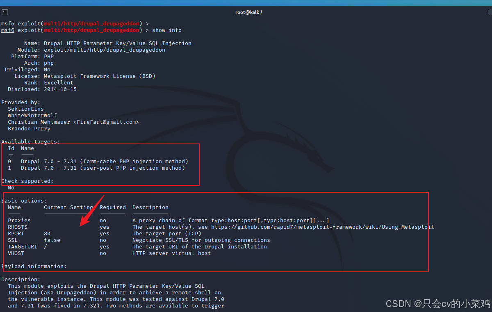The width and height of the screenshot is (492, 312).
Task: Click the Payload information heading
Action: point(34,266)
